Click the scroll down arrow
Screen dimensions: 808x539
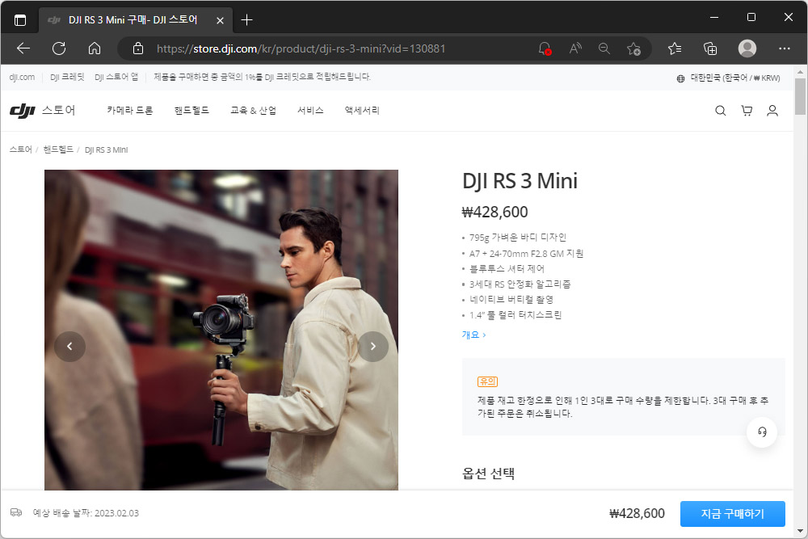tap(800, 531)
